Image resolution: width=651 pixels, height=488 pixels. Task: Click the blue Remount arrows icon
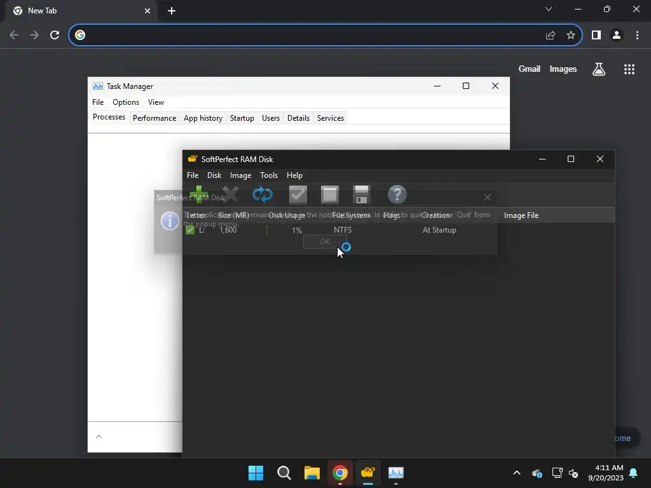pos(263,194)
